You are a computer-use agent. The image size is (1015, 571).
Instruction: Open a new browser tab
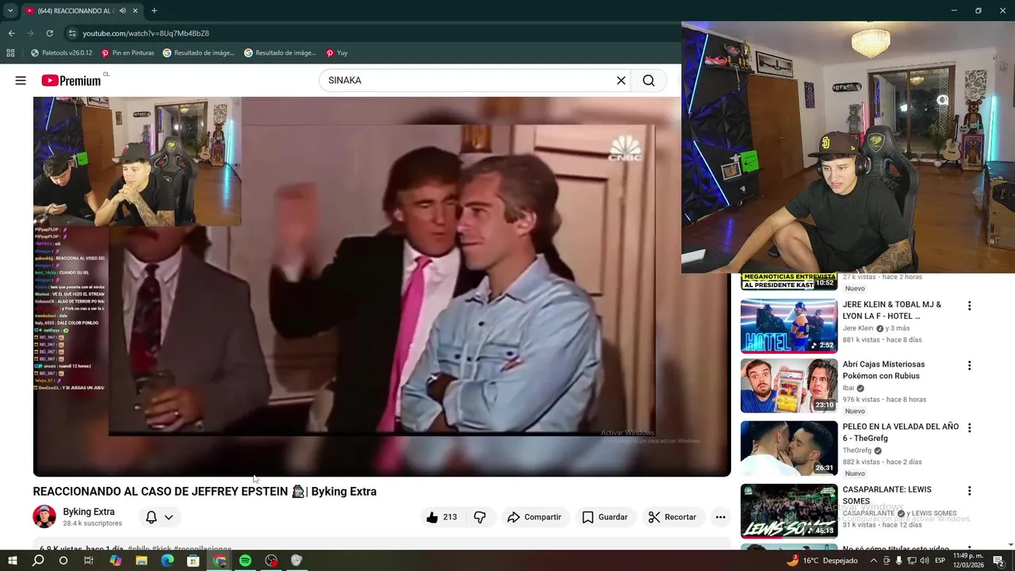[x=154, y=11]
